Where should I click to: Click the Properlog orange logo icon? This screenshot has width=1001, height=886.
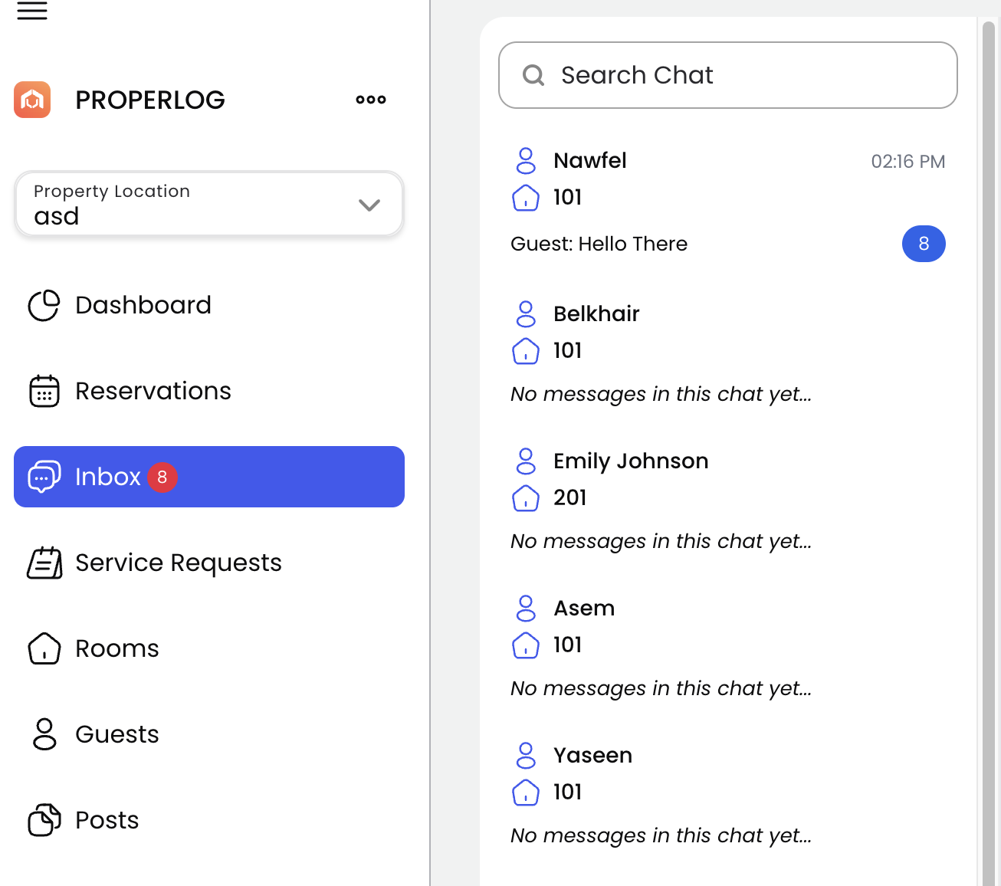[x=32, y=100]
